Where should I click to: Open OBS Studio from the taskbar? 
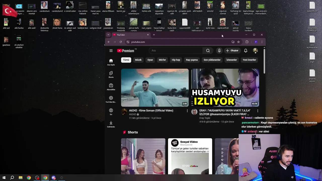click(37, 178)
